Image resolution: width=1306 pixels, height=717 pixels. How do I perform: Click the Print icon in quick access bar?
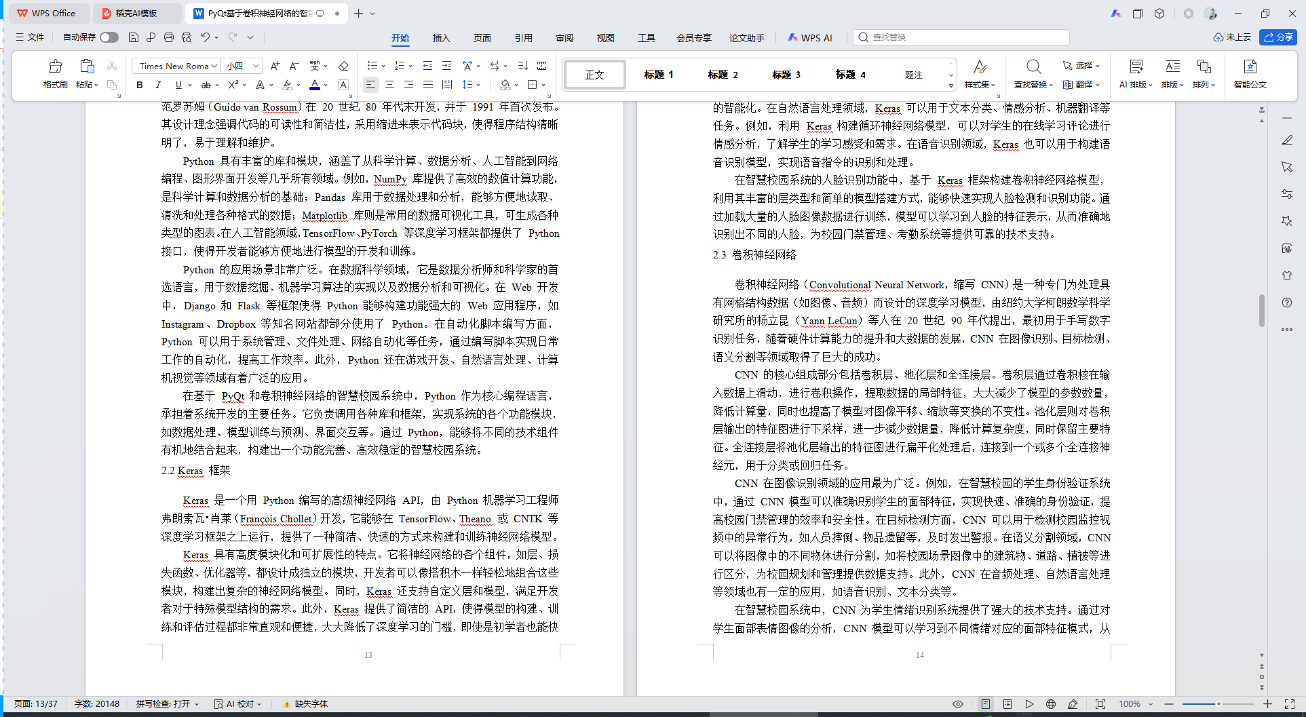click(x=168, y=37)
